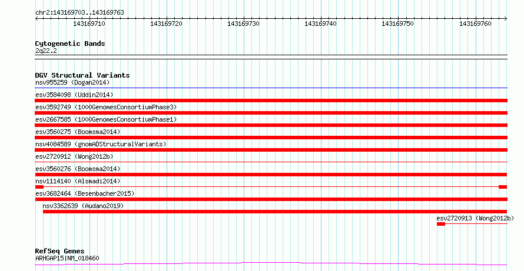524x271 pixels.
Task: Click the small red block of esv2720913
Action: click(441, 224)
